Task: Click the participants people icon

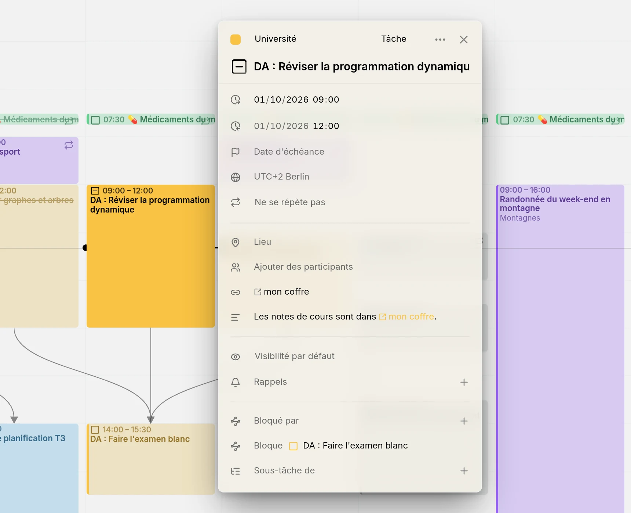Action: coord(236,267)
